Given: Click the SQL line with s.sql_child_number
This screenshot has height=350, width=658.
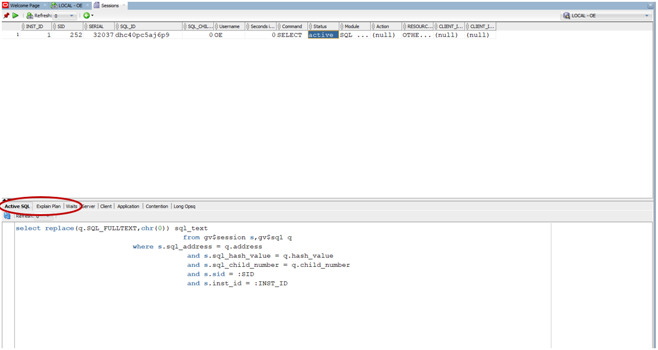Looking at the screenshot, I should click(x=268, y=265).
